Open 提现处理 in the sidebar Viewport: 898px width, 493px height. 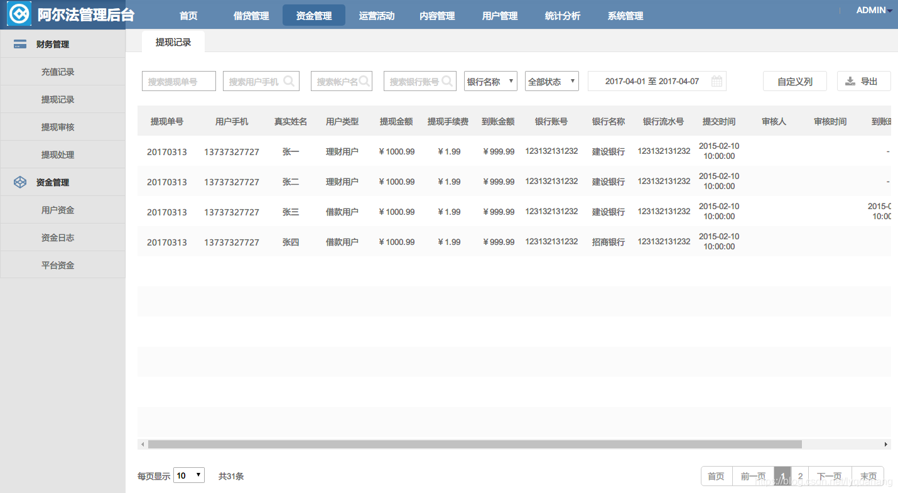(63, 154)
